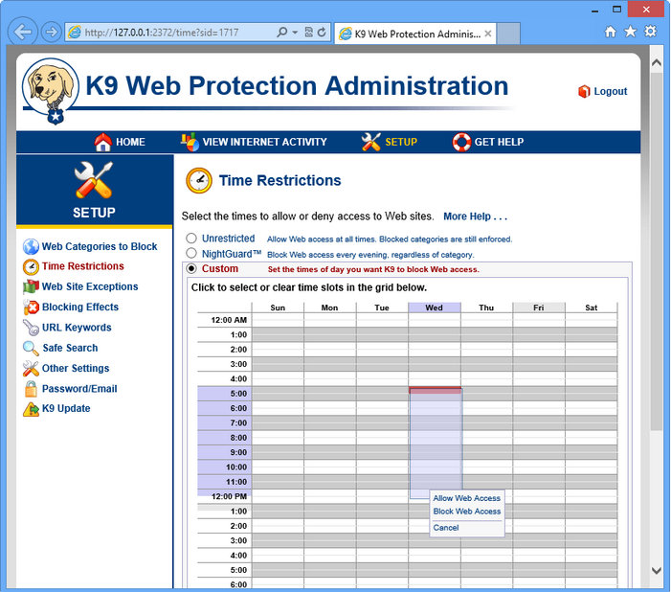Open Blocking Effects link
The height and width of the screenshot is (592, 671).
(80, 307)
